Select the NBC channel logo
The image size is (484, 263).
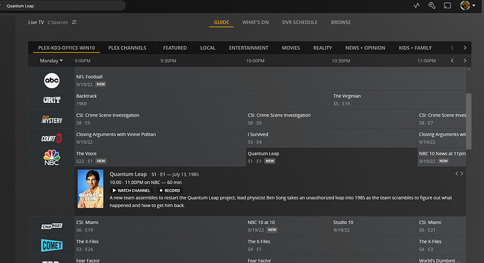pyautogui.click(x=51, y=157)
